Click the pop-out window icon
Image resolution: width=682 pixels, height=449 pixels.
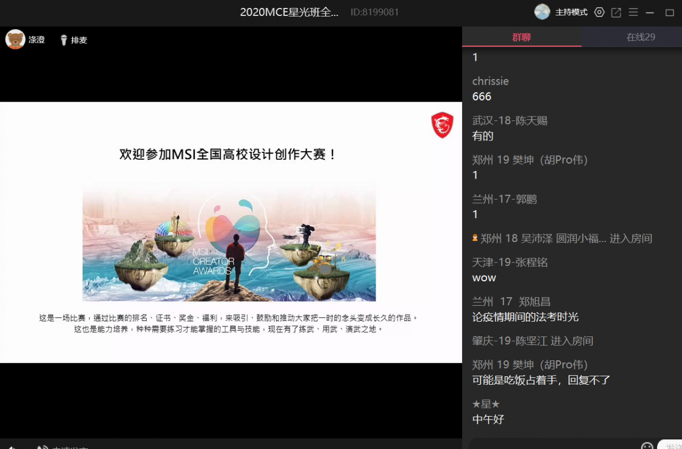tap(616, 12)
